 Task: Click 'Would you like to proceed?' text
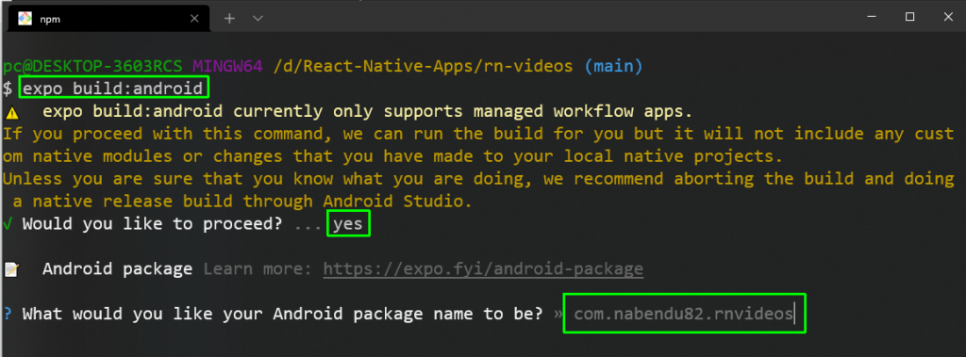(152, 224)
